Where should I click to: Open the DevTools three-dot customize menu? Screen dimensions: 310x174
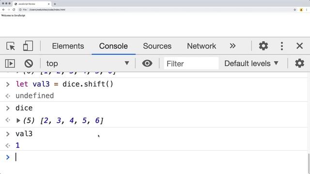(282, 46)
